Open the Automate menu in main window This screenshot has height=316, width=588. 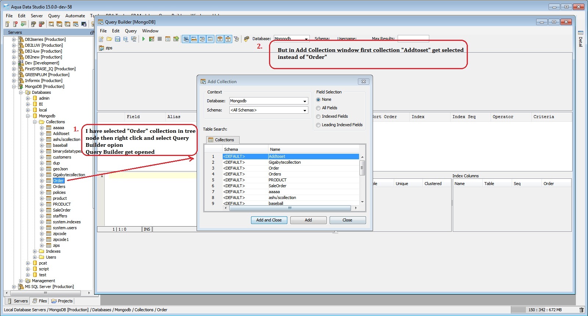pos(75,16)
